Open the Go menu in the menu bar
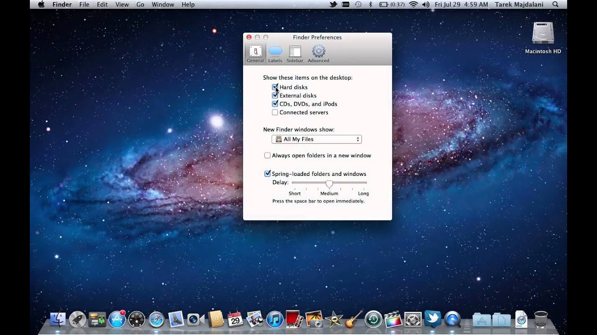Screen dimensions: 597x335 (x=140, y=4)
